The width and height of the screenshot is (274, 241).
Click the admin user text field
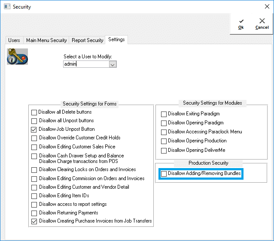click(85, 64)
